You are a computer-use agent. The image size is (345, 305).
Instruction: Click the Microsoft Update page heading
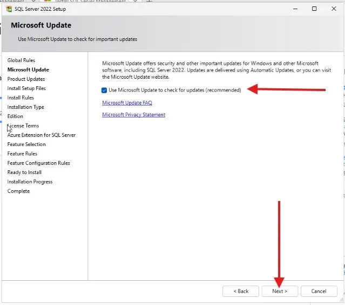click(41, 25)
